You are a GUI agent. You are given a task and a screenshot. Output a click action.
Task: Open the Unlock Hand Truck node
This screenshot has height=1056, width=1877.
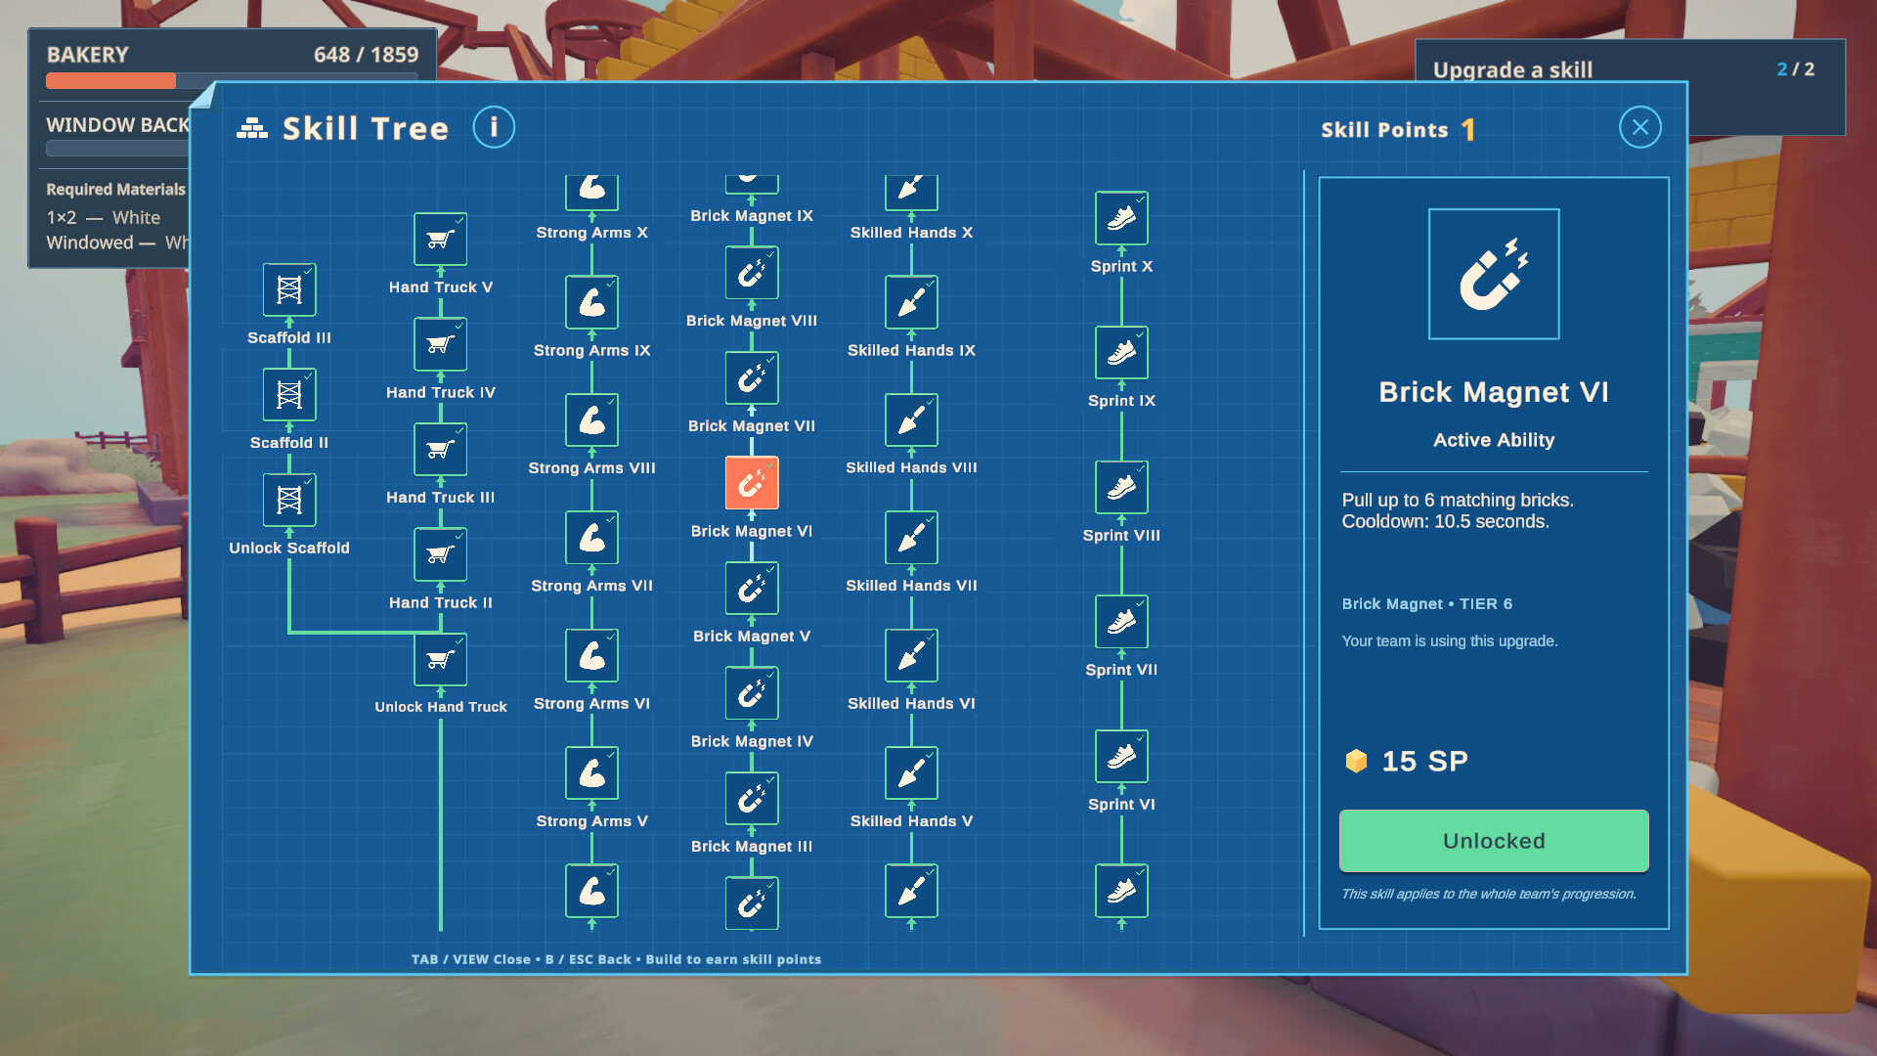[x=440, y=660]
